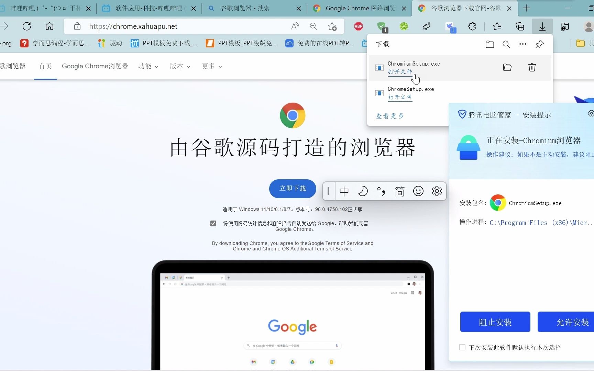The image size is (594, 371).
Task: Check default choice for next install
Action: 462,347
